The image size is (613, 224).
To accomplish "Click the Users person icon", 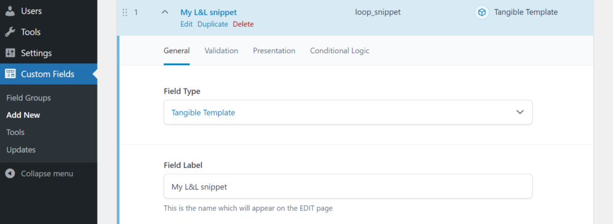I will pos(10,11).
